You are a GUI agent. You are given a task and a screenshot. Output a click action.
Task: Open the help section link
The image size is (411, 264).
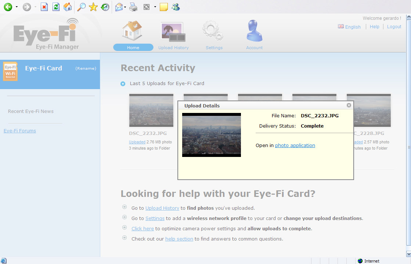pyautogui.click(x=179, y=239)
